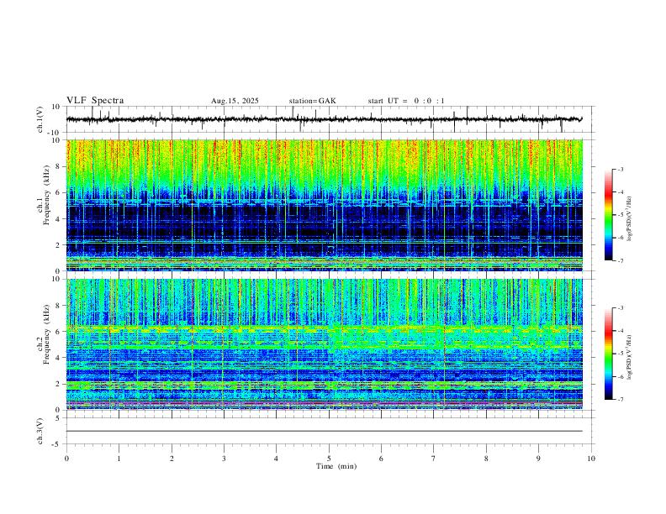Click the "station=GAK" label
Image resolution: width=666 pixels, height=514 pixels.
pyautogui.click(x=313, y=101)
